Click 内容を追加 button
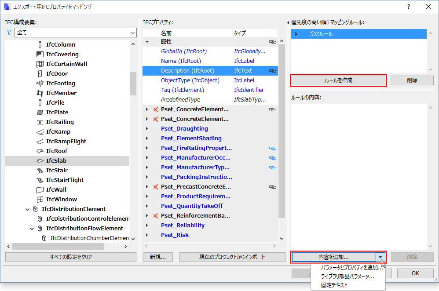 [334, 257]
